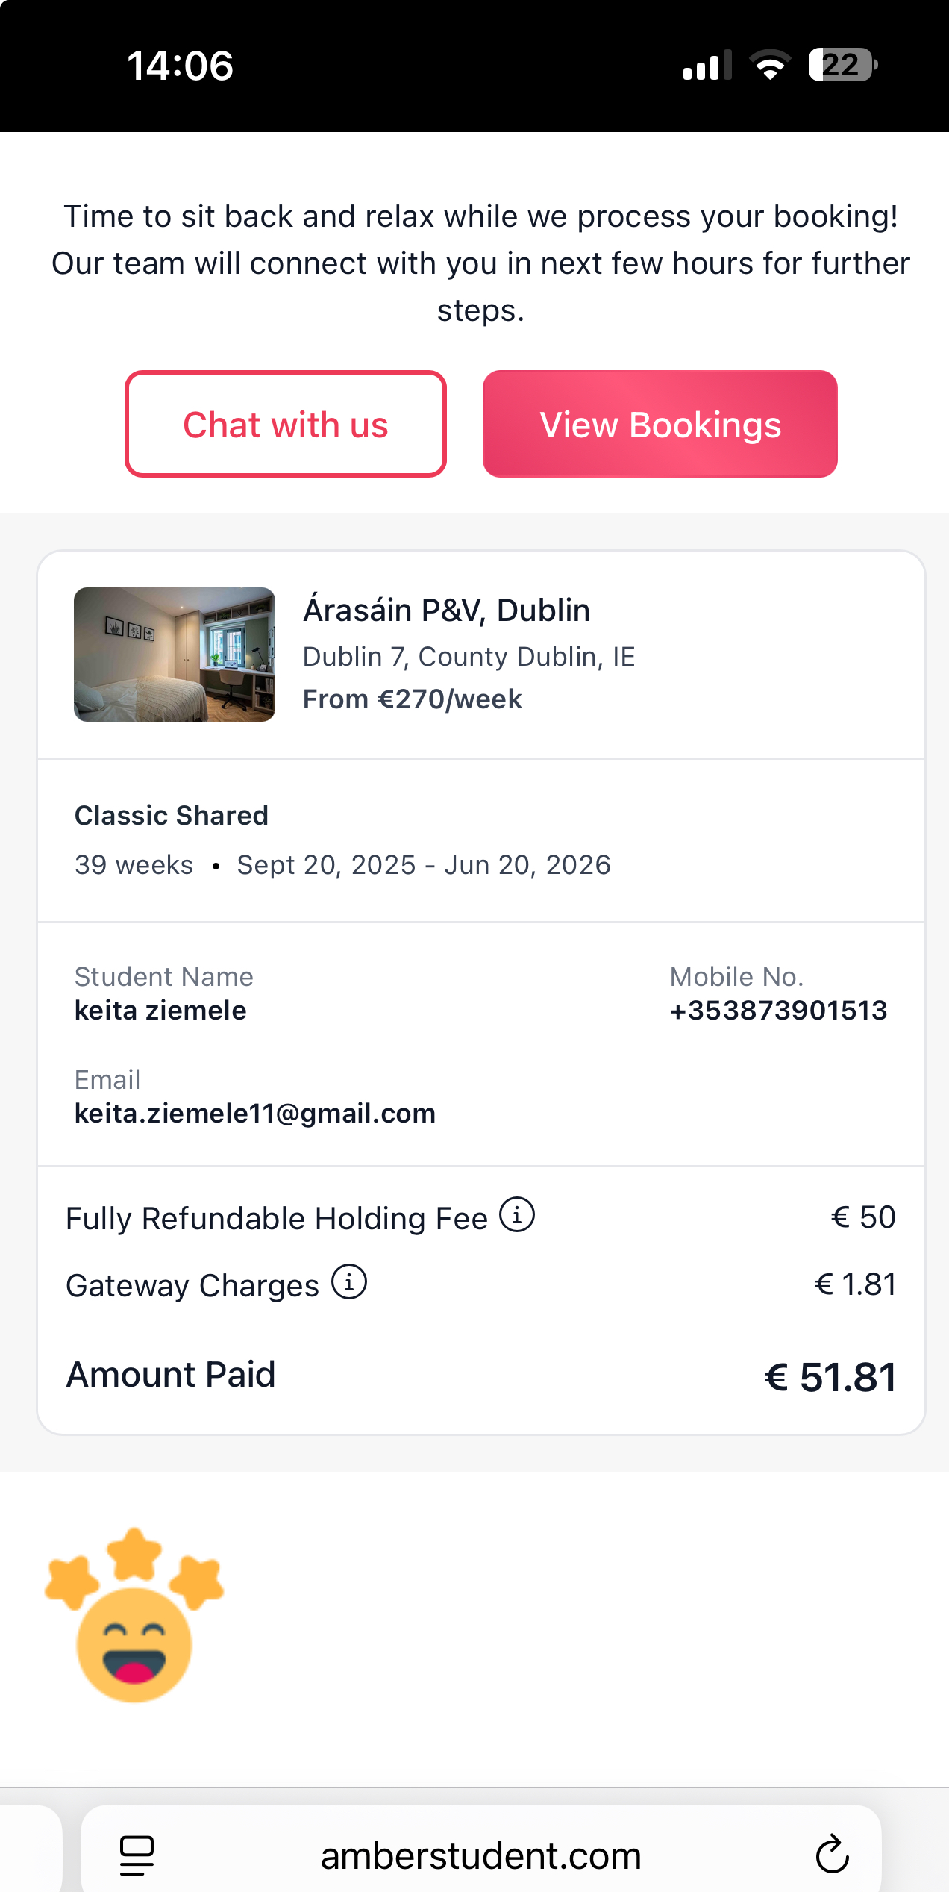Tap the battery indicator in status bar

(x=842, y=65)
